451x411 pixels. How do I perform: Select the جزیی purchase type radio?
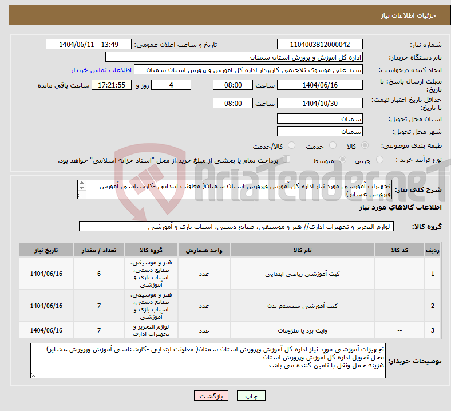[379, 160]
